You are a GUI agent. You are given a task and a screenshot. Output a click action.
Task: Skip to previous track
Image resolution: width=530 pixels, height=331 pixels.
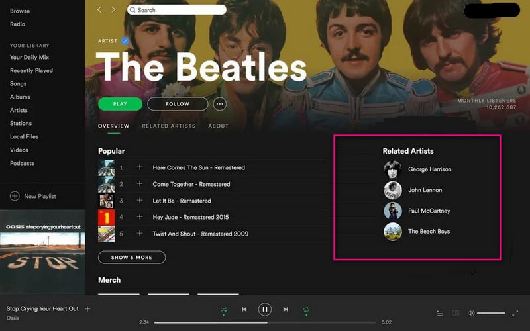[244, 309]
